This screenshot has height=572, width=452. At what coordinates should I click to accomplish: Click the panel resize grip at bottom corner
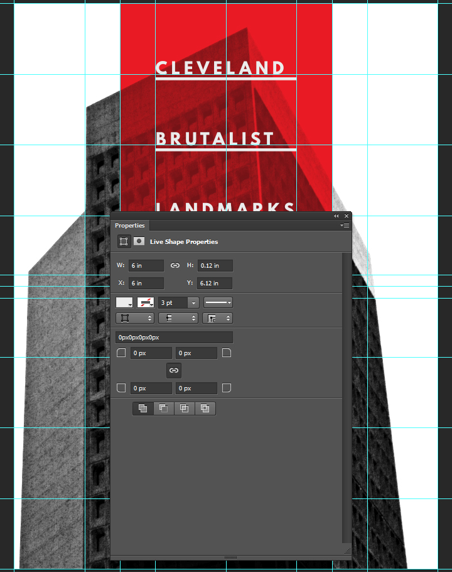pyautogui.click(x=347, y=551)
